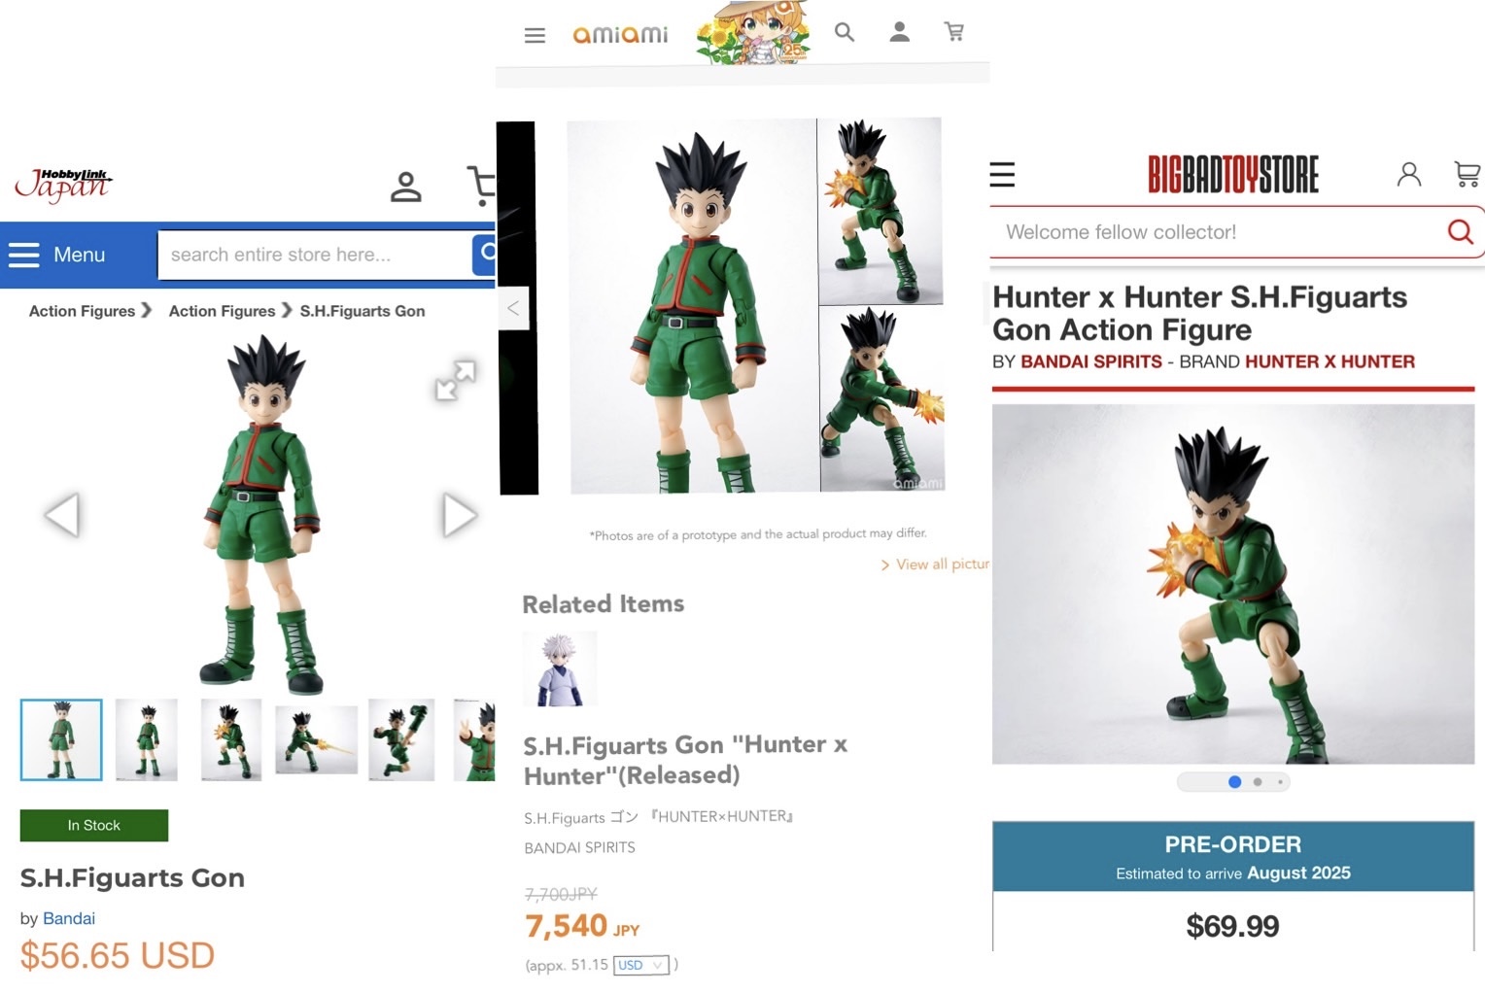Open BigBadToyStore account icon
The image size is (1485, 993).
tap(1409, 174)
